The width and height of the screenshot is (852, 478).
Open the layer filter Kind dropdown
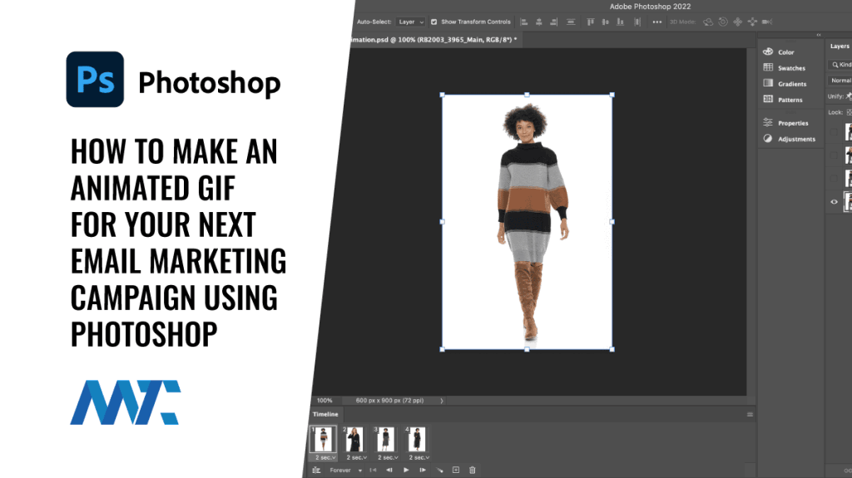[840, 65]
